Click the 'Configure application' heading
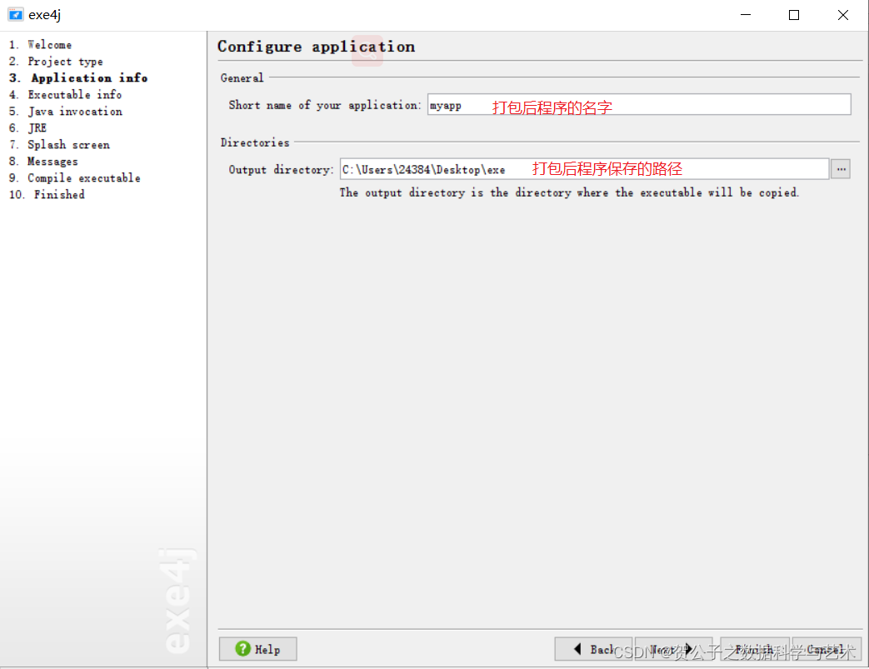This screenshot has width=869, height=669. [x=316, y=47]
